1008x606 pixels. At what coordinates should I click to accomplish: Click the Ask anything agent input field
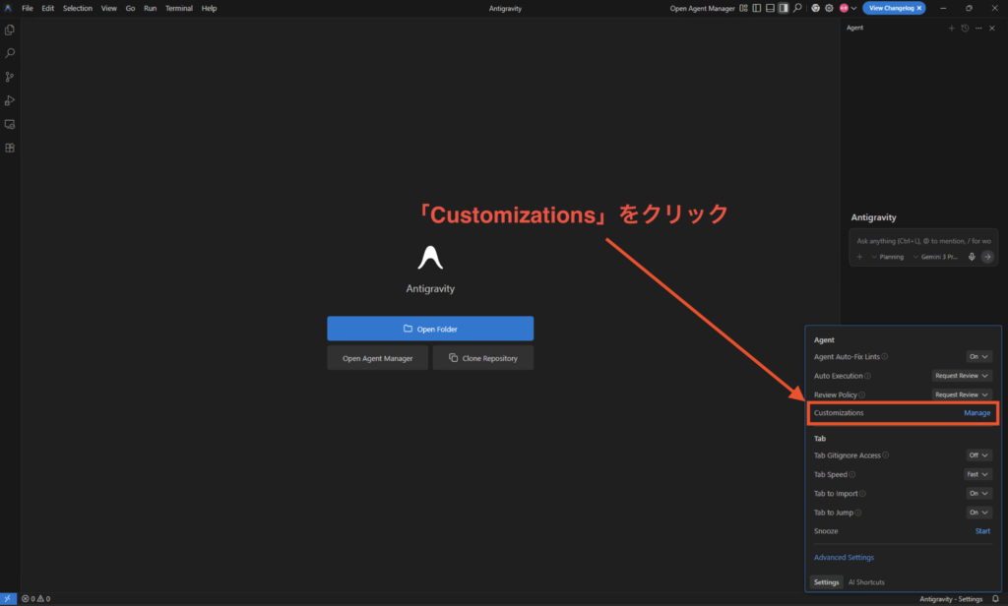(x=923, y=240)
